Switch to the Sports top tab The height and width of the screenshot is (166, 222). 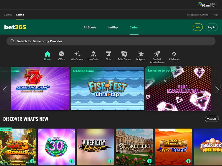(8, 15)
